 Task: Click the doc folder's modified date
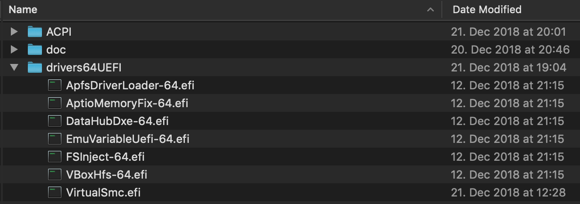(x=510, y=50)
